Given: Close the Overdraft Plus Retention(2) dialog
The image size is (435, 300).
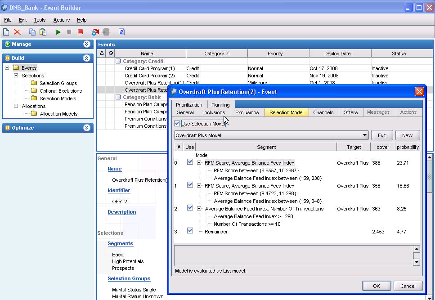Looking at the screenshot, I should [419, 91].
